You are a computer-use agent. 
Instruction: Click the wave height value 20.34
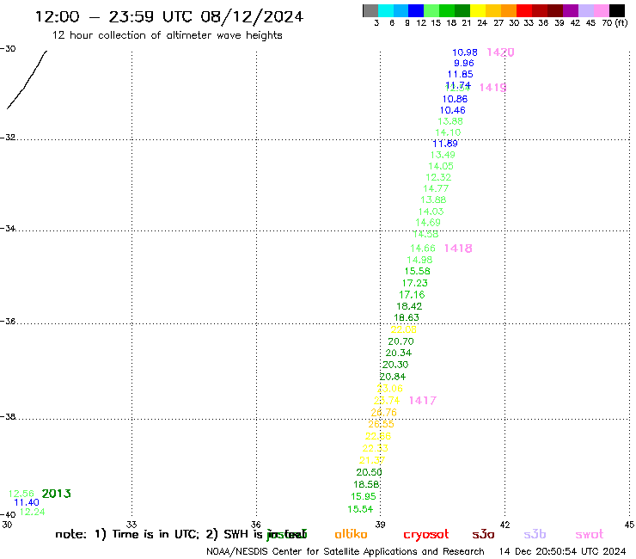[x=398, y=353]
